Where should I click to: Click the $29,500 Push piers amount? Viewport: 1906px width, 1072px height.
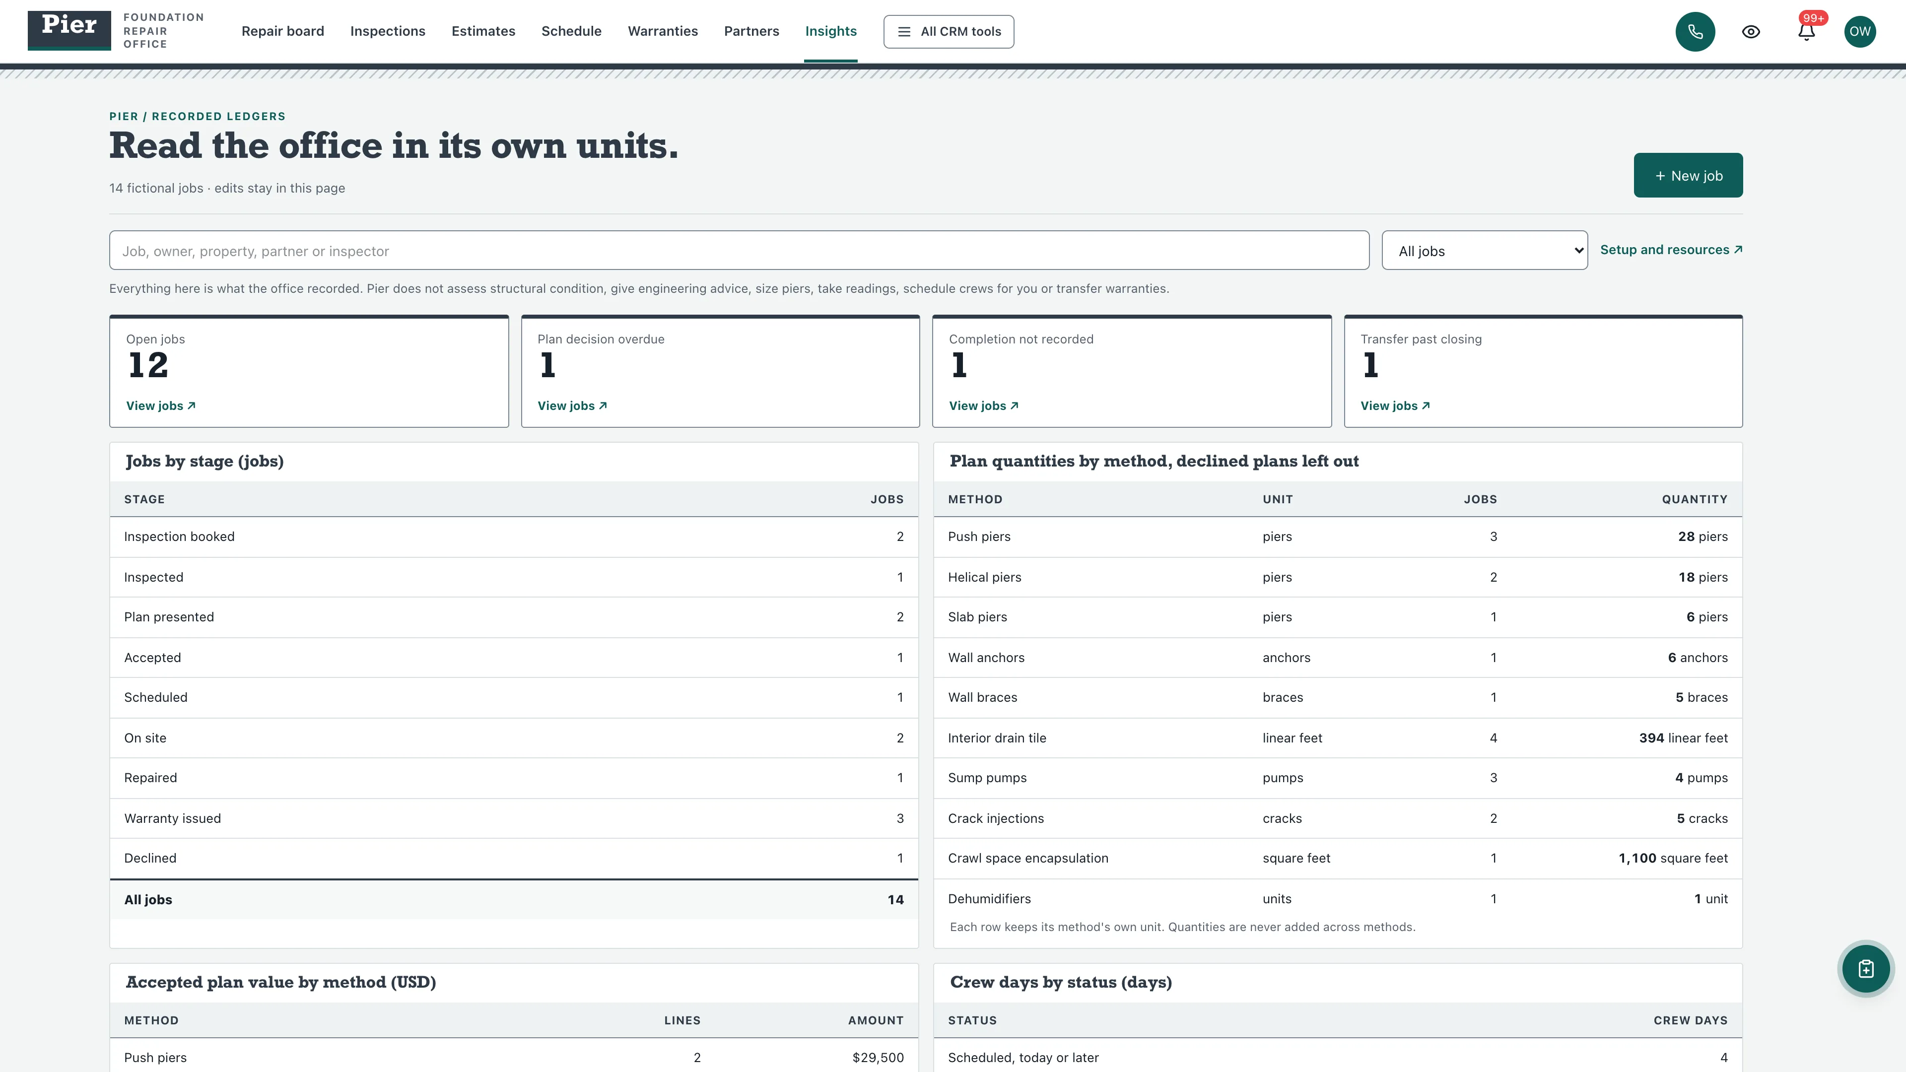(x=878, y=1058)
